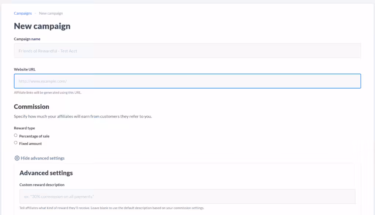Choose the Fixed amount radio button
This screenshot has height=215, width=375.
pyautogui.click(x=16, y=143)
